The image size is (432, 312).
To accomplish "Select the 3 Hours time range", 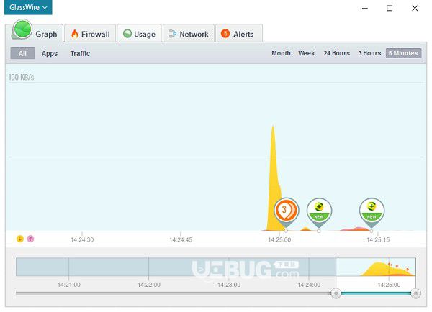I will point(369,53).
